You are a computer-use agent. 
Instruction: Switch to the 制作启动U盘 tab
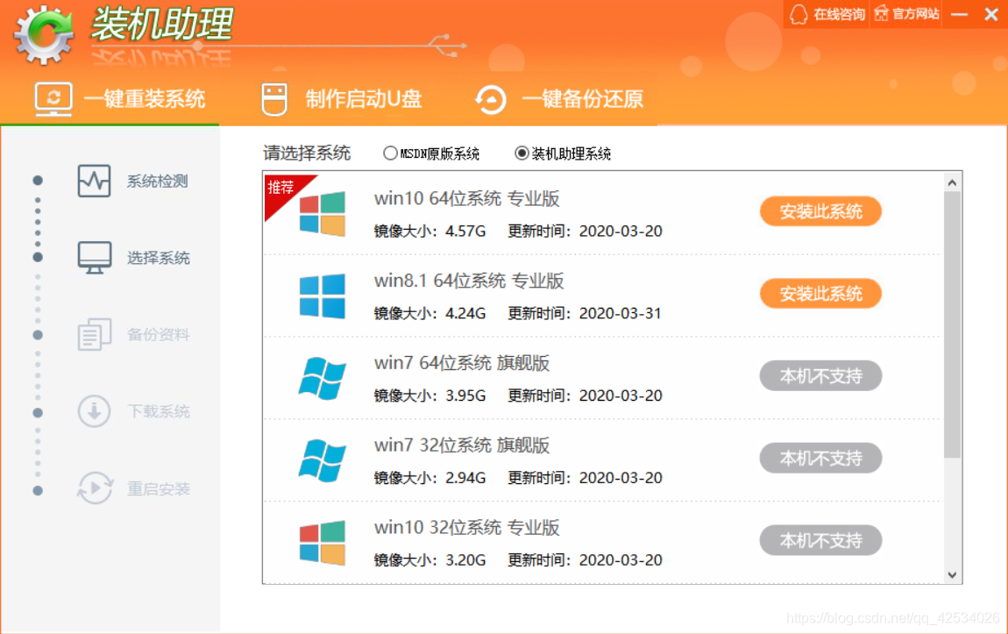coord(342,100)
